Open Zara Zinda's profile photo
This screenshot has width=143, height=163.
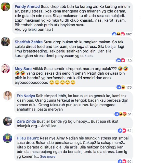click(7, 121)
